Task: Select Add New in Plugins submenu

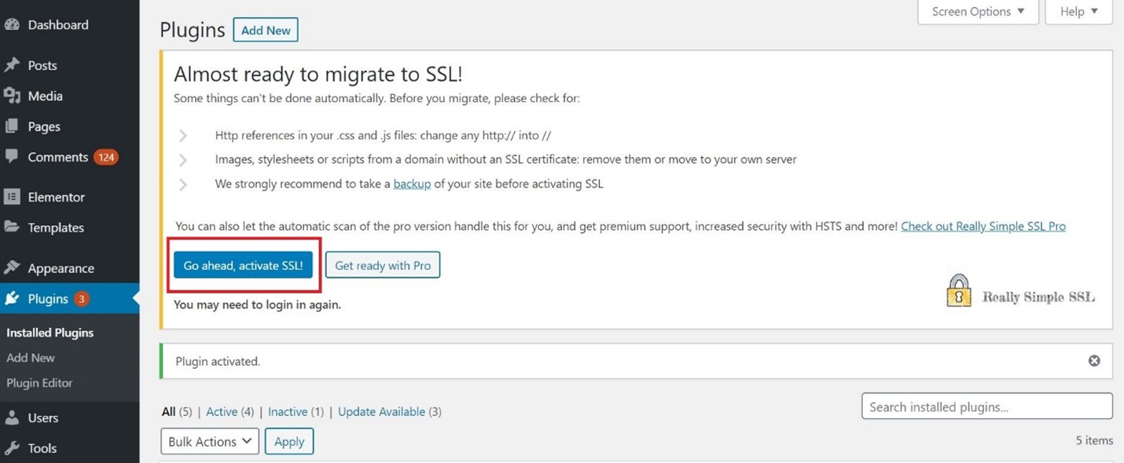Action: coord(31,358)
